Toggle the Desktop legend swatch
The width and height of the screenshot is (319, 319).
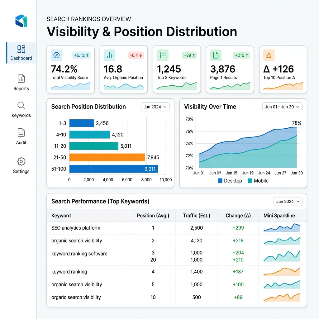click(220, 181)
